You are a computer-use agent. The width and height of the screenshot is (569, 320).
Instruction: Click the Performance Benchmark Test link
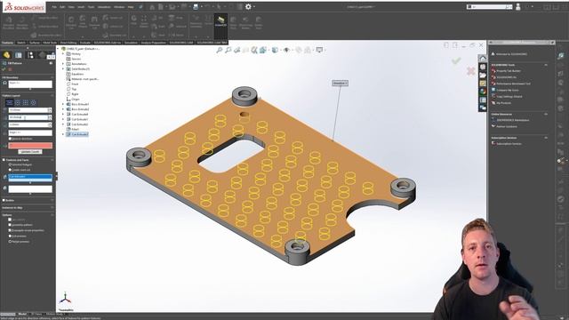513,84
